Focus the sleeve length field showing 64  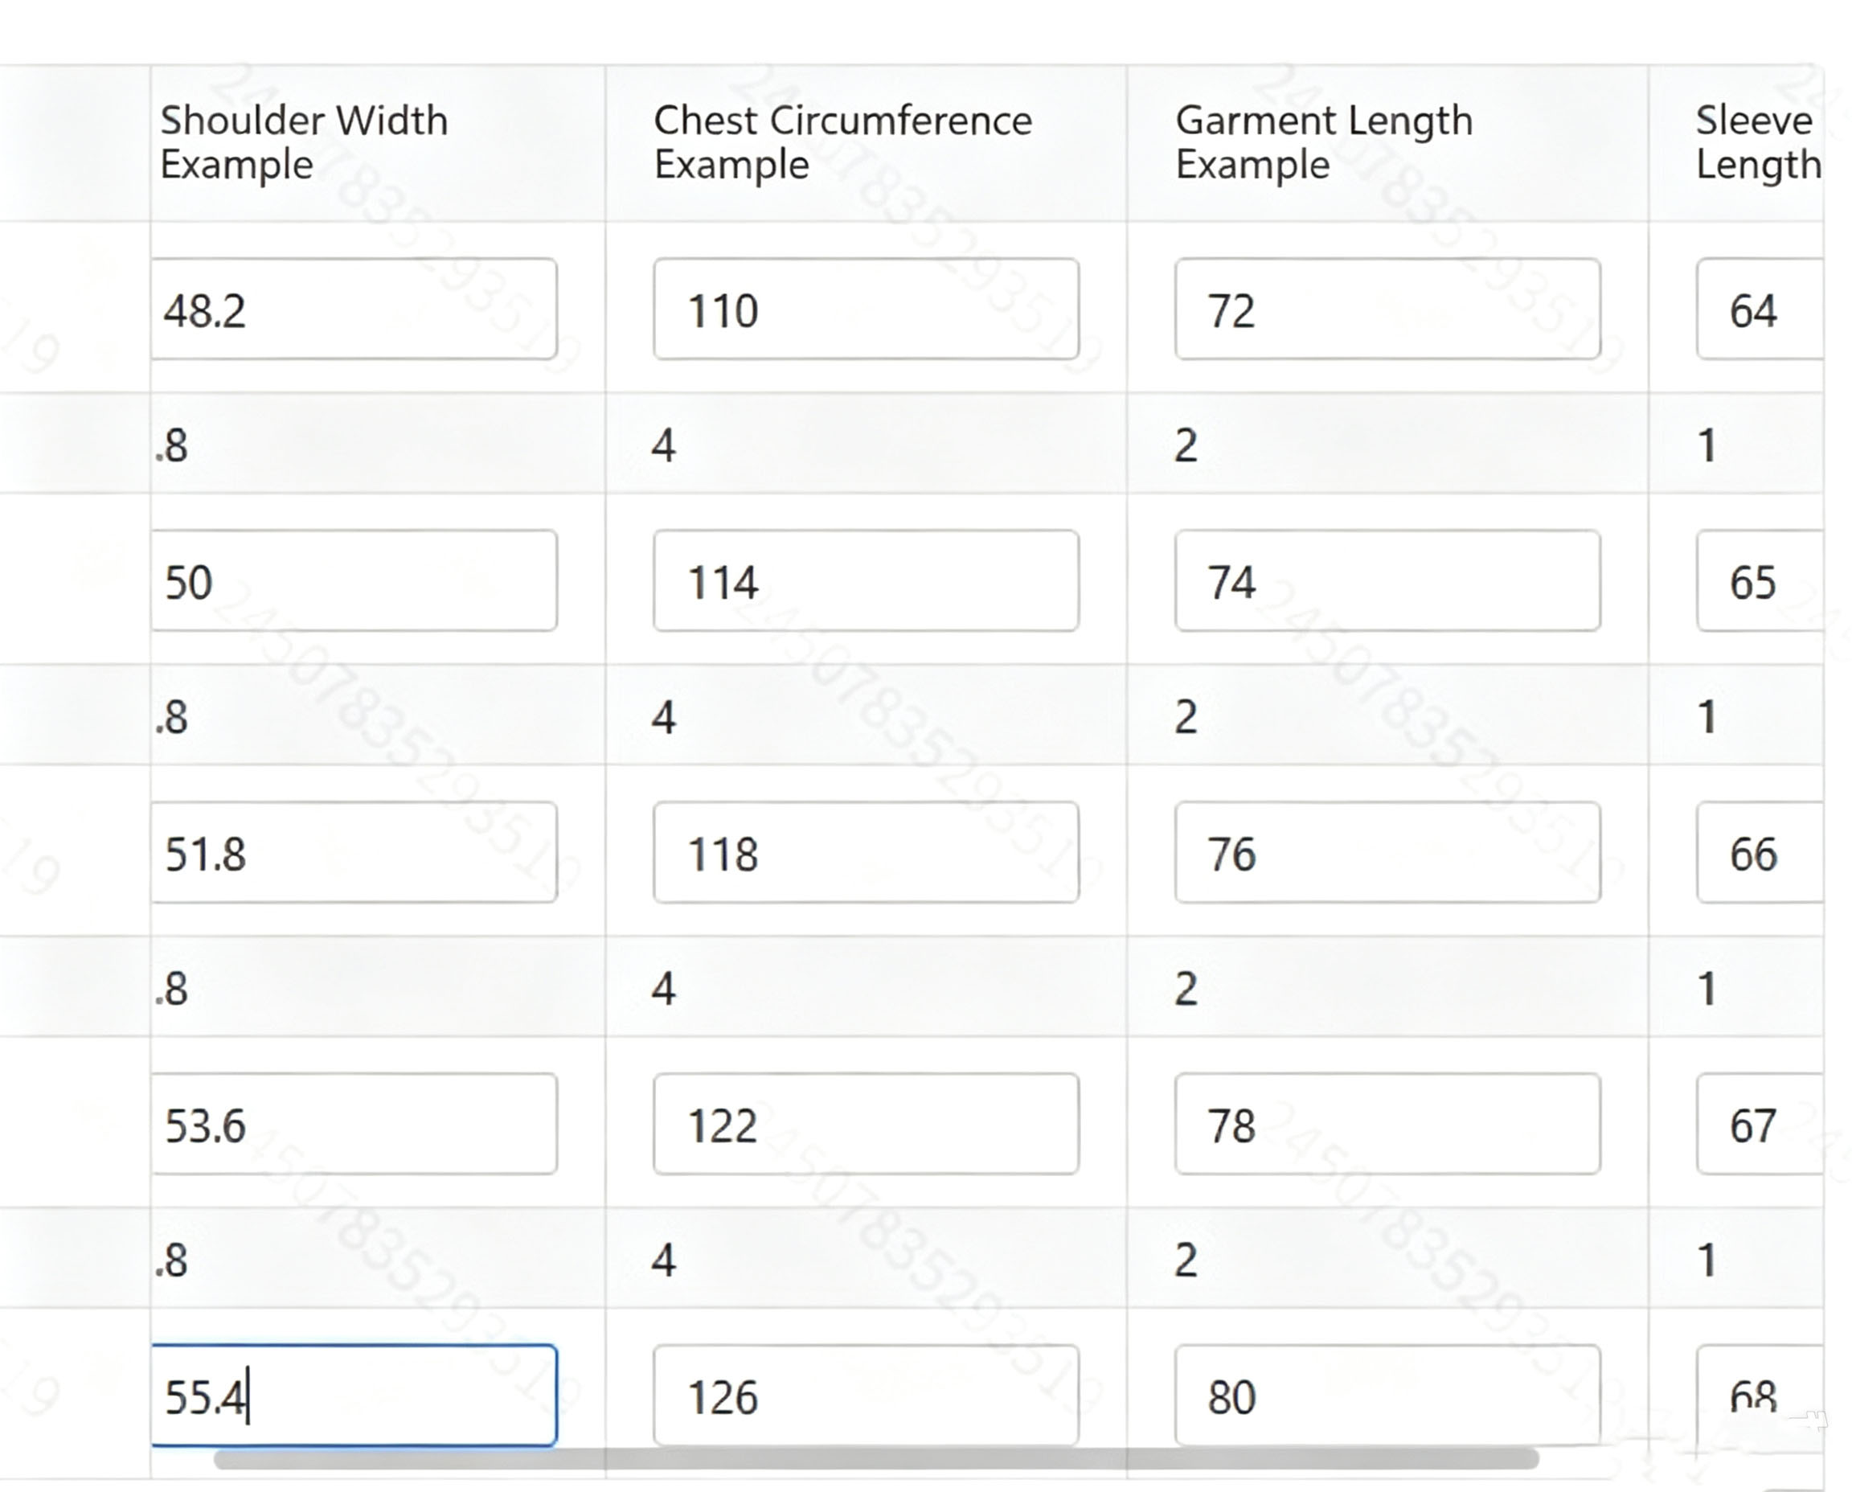[1760, 309]
